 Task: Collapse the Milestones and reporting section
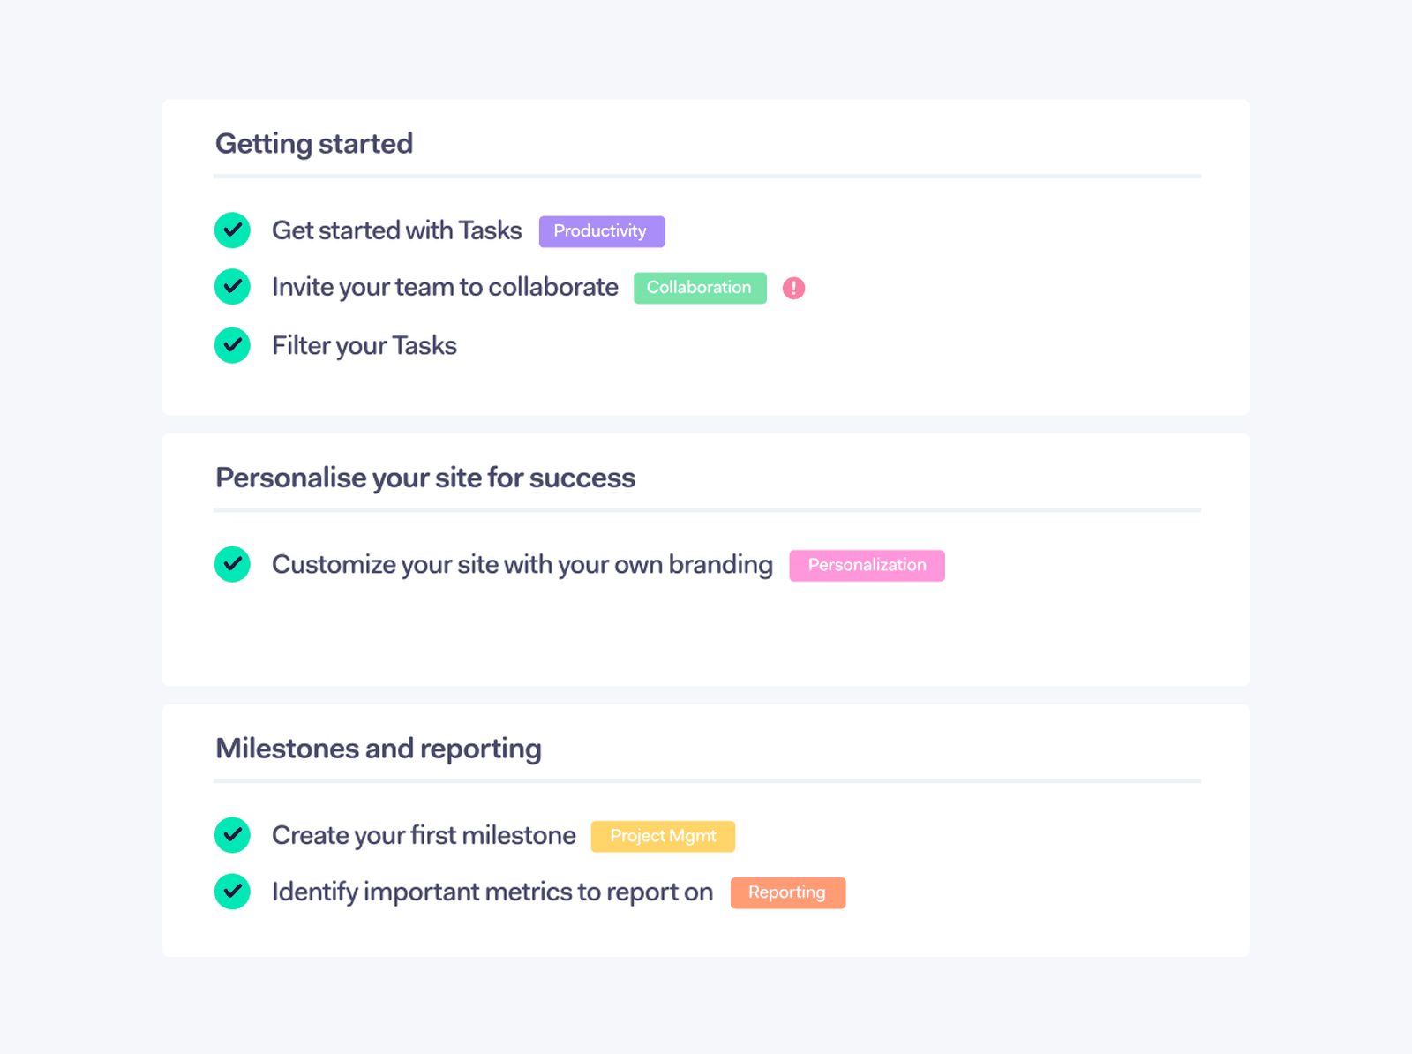pyautogui.click(x=378, y=748)
